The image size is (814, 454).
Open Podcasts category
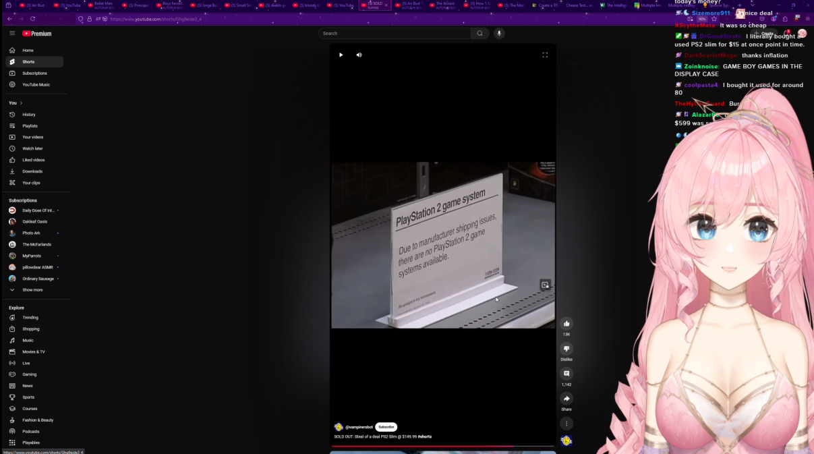point(34,432)
